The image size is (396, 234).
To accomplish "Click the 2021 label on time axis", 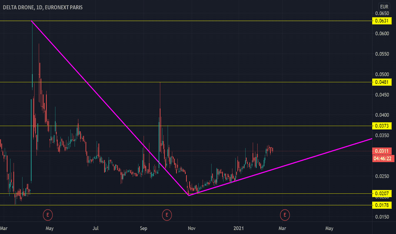I will coord(239,228).
